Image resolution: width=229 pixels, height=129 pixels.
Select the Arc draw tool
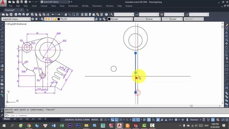click(2, 44)
